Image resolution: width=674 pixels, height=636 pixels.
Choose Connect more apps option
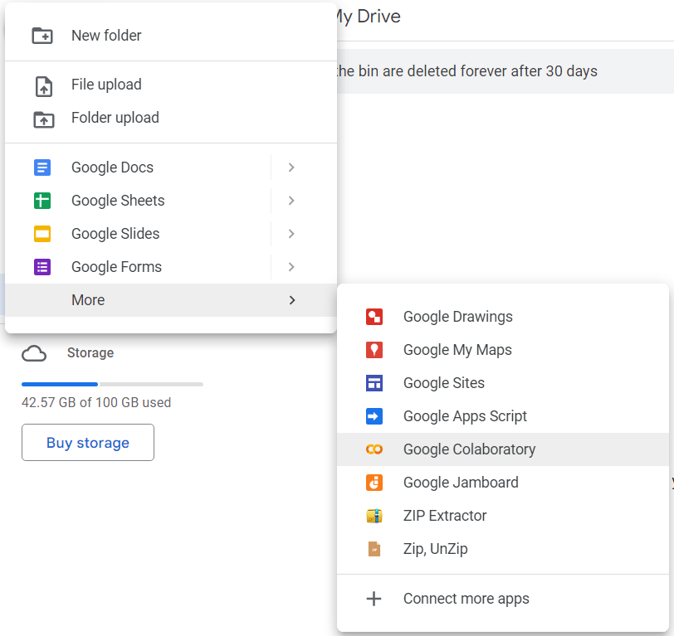503,599
